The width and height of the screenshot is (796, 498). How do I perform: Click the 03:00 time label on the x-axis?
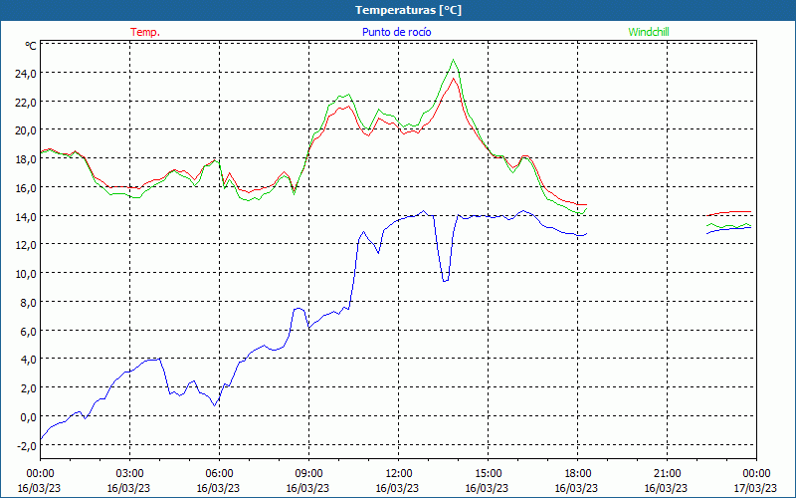coord(130,474)
